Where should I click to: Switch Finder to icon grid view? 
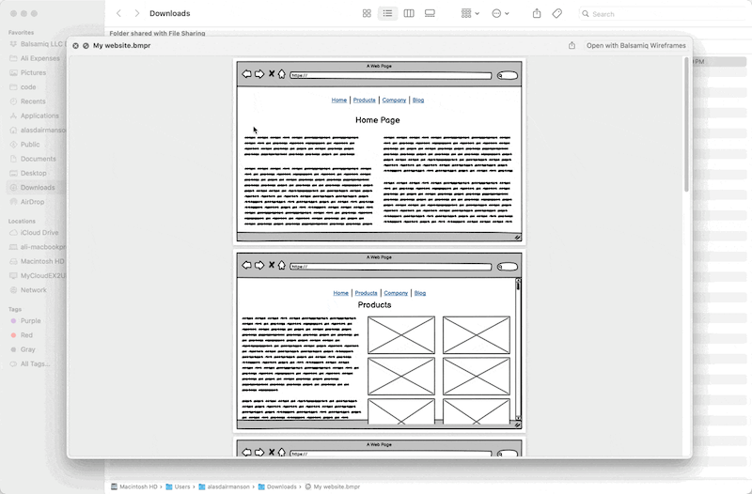tap(367, 13)
